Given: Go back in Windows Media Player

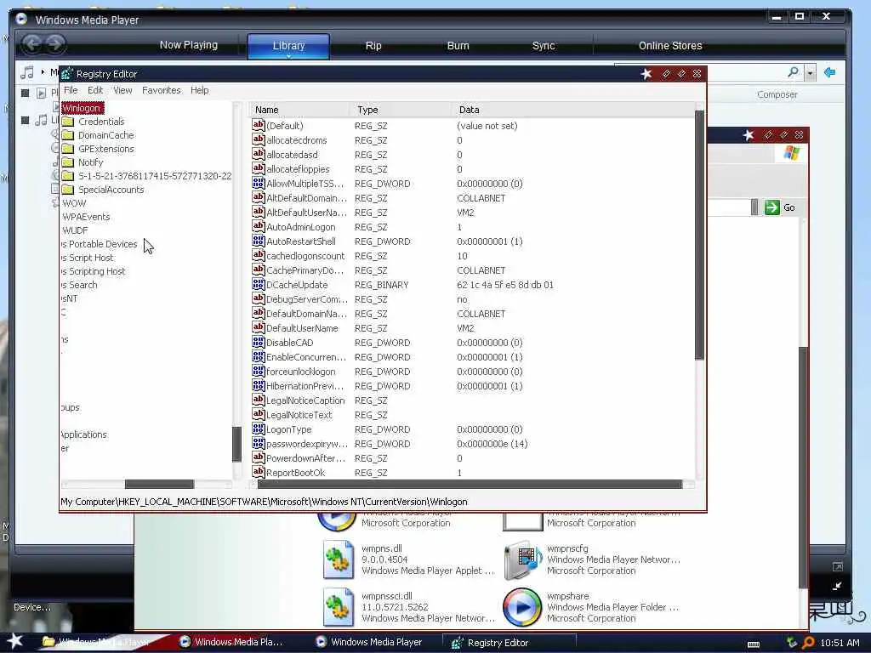Looking at the screenshot, I should pyautogui.click(x=31, y=43).
